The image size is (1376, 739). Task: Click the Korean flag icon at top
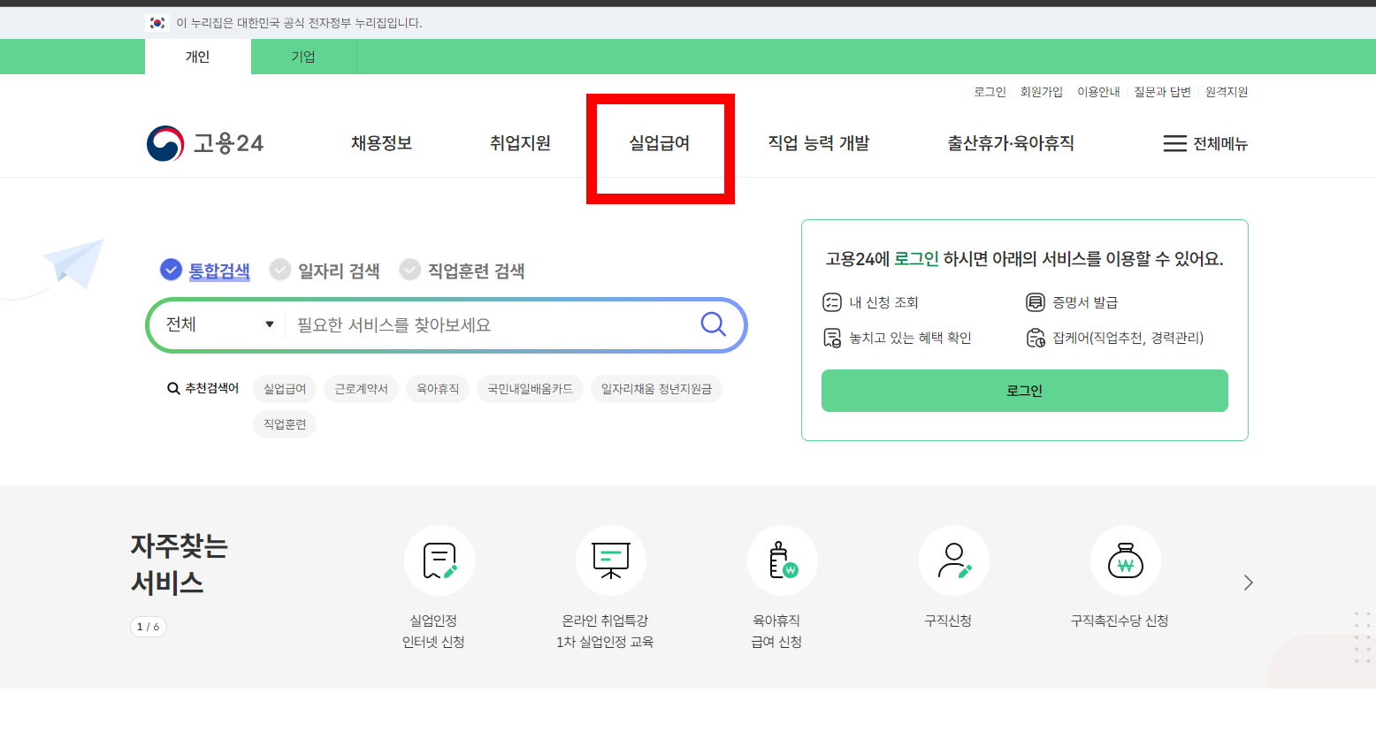157,23
